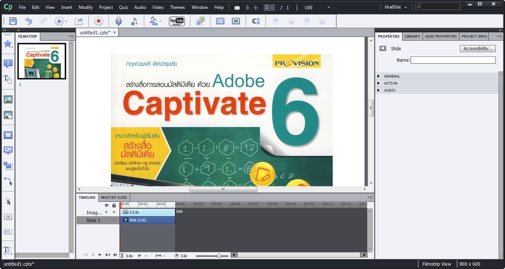Screen dimensions: 505x269
Task: Click the slide Name input field
Action: [453, 60]
